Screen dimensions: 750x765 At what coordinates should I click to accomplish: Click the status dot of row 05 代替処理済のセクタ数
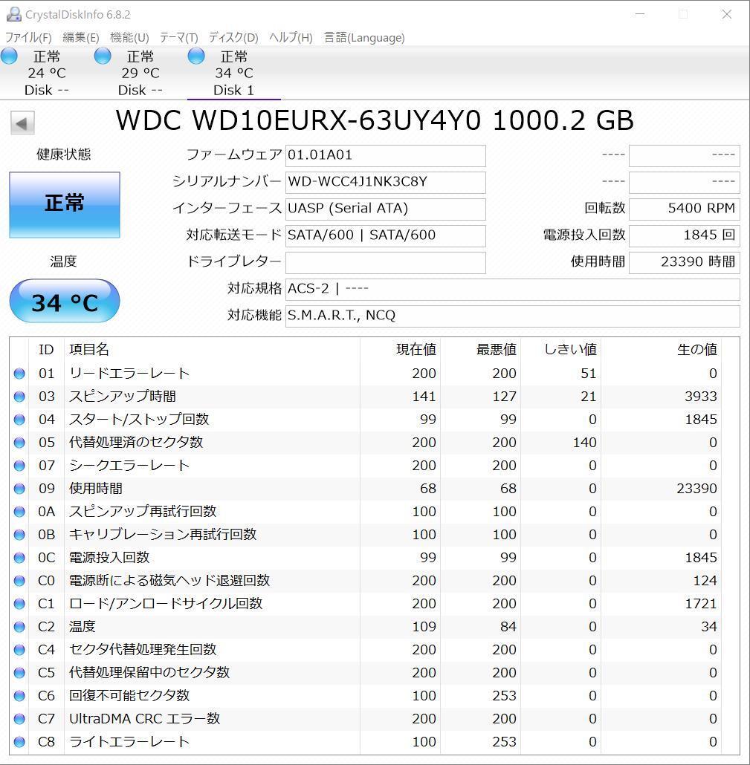point(19,443)
